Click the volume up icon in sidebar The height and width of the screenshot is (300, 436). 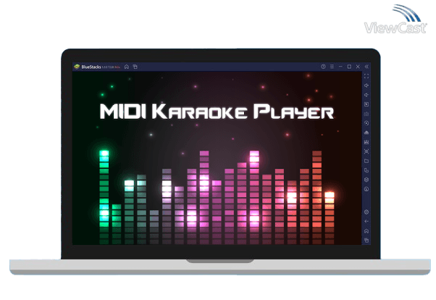point(366,86)
